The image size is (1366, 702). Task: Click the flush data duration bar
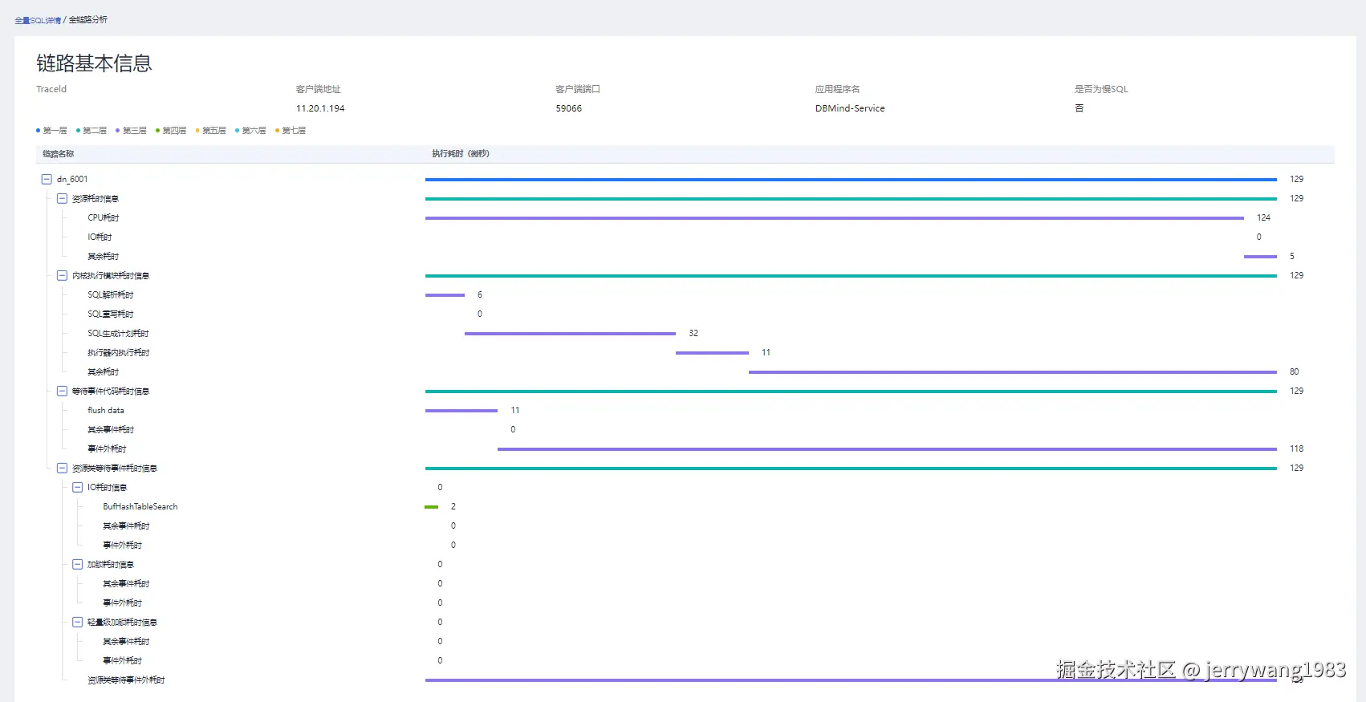click(461, 411)
